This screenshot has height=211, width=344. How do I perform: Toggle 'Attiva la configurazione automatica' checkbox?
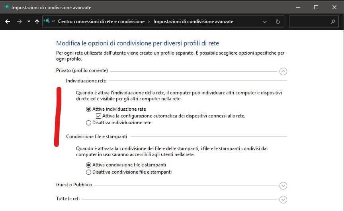(x=99, y=116)
